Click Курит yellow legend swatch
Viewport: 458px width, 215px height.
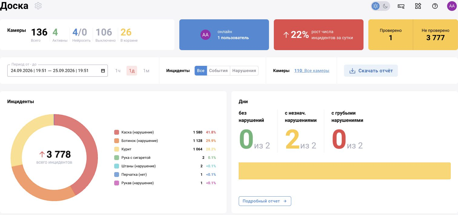tap(117, 149)
